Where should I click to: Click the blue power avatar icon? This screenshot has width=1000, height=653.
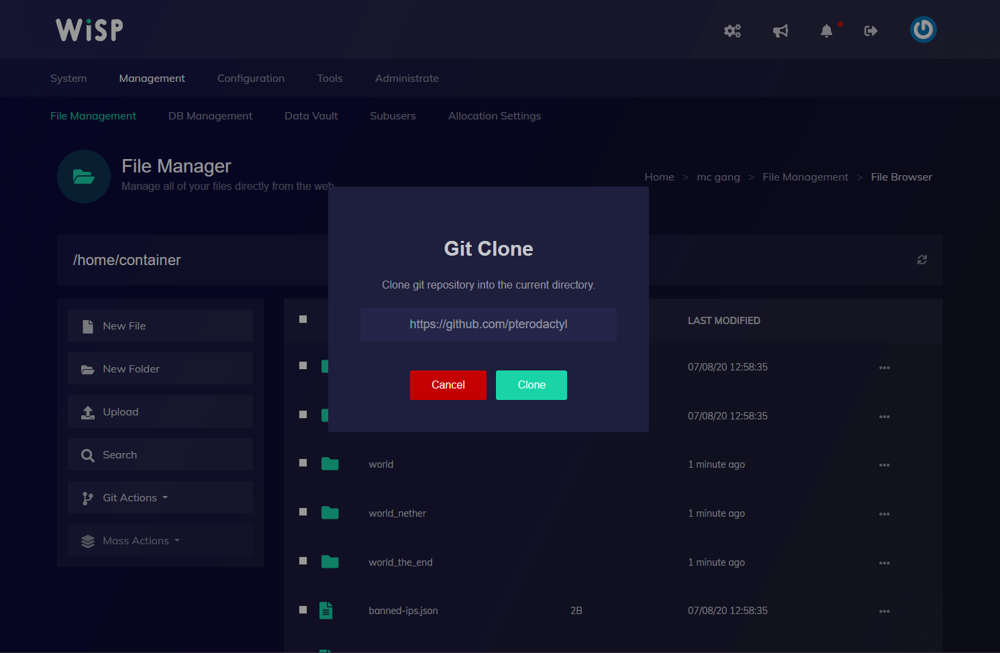pyautogui.click(x=923, y=30)
